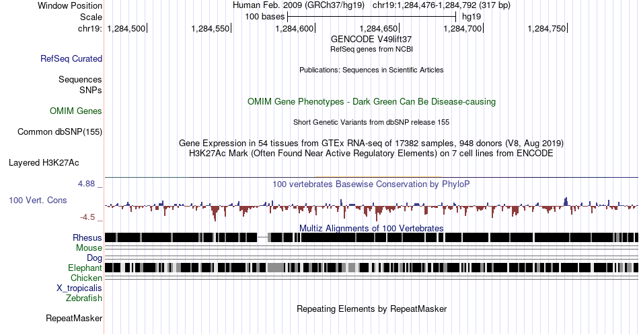Click the 1,284,550 ruler position

[211, 28]
